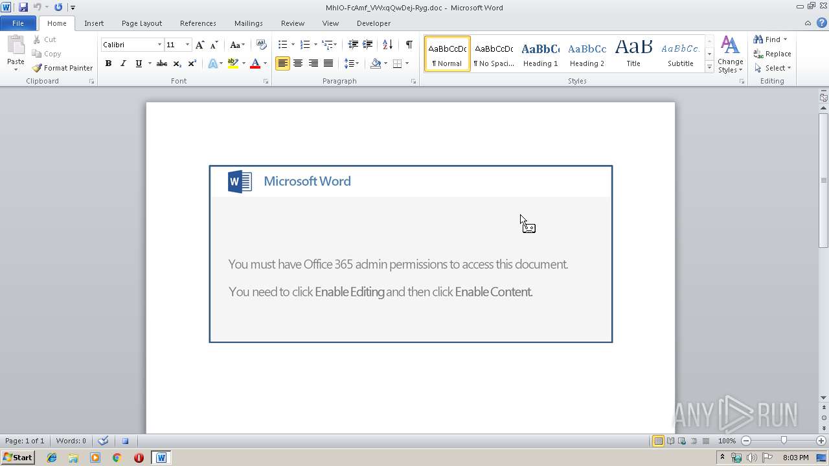This screenshot has width=829, height=466.
Task: Switch to References tab
Action: click(198, 23)
